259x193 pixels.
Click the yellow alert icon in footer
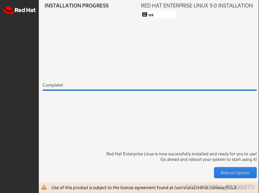point(44,187)
